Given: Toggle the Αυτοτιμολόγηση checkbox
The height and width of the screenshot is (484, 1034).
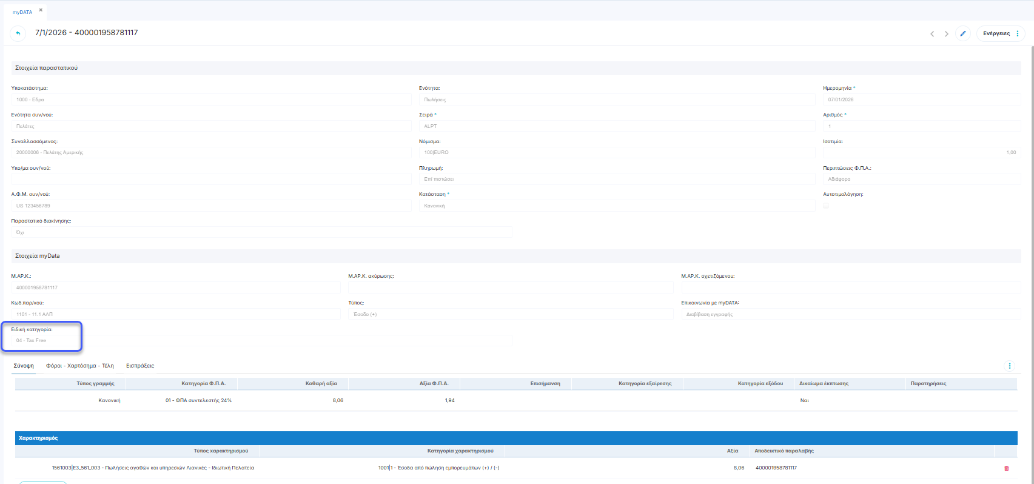Looking at the screenshot, I should pyautogui.click(x=826, y=206).
